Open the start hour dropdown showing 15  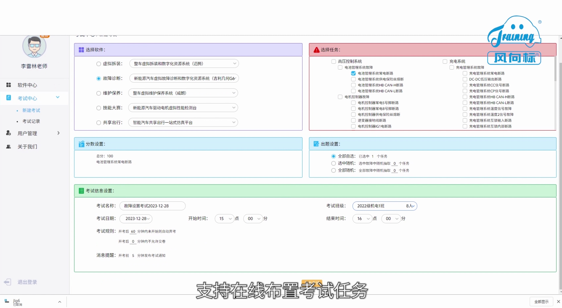225,219
